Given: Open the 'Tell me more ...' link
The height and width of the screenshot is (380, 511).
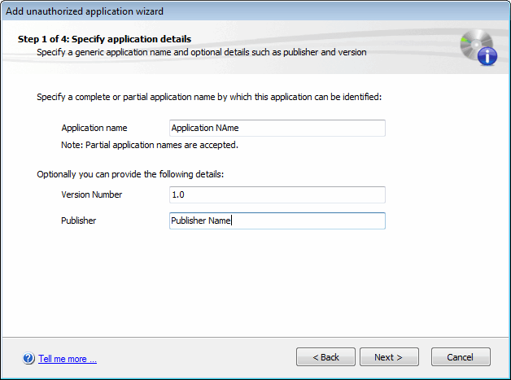Looking at the screenshot, I should pos(68,359).
